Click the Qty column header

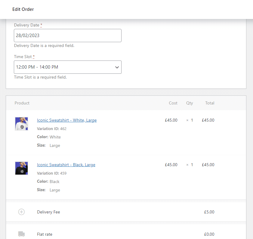click(x=190, y=103)
